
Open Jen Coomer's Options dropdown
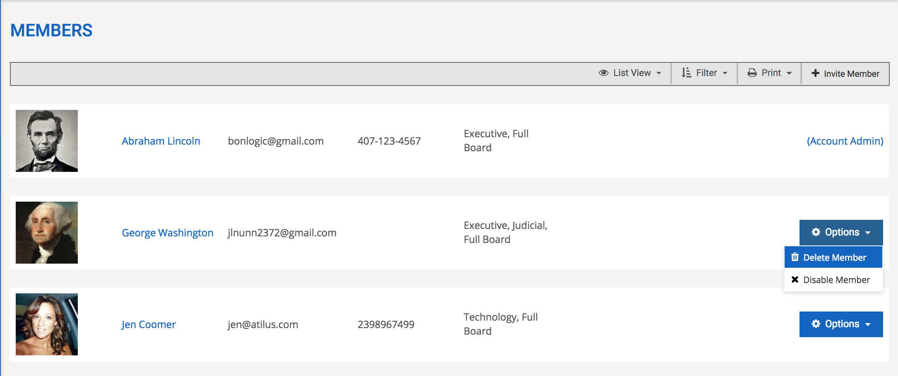(x=841, y=324)
